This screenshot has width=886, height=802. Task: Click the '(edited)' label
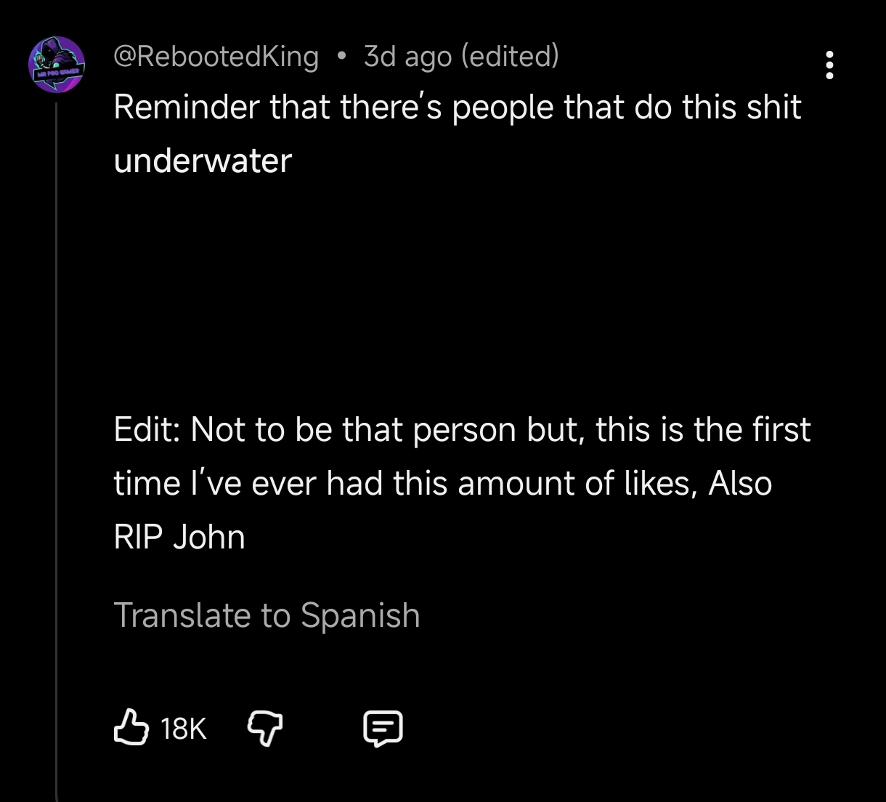pyautogui.click(x=510, y=57)
